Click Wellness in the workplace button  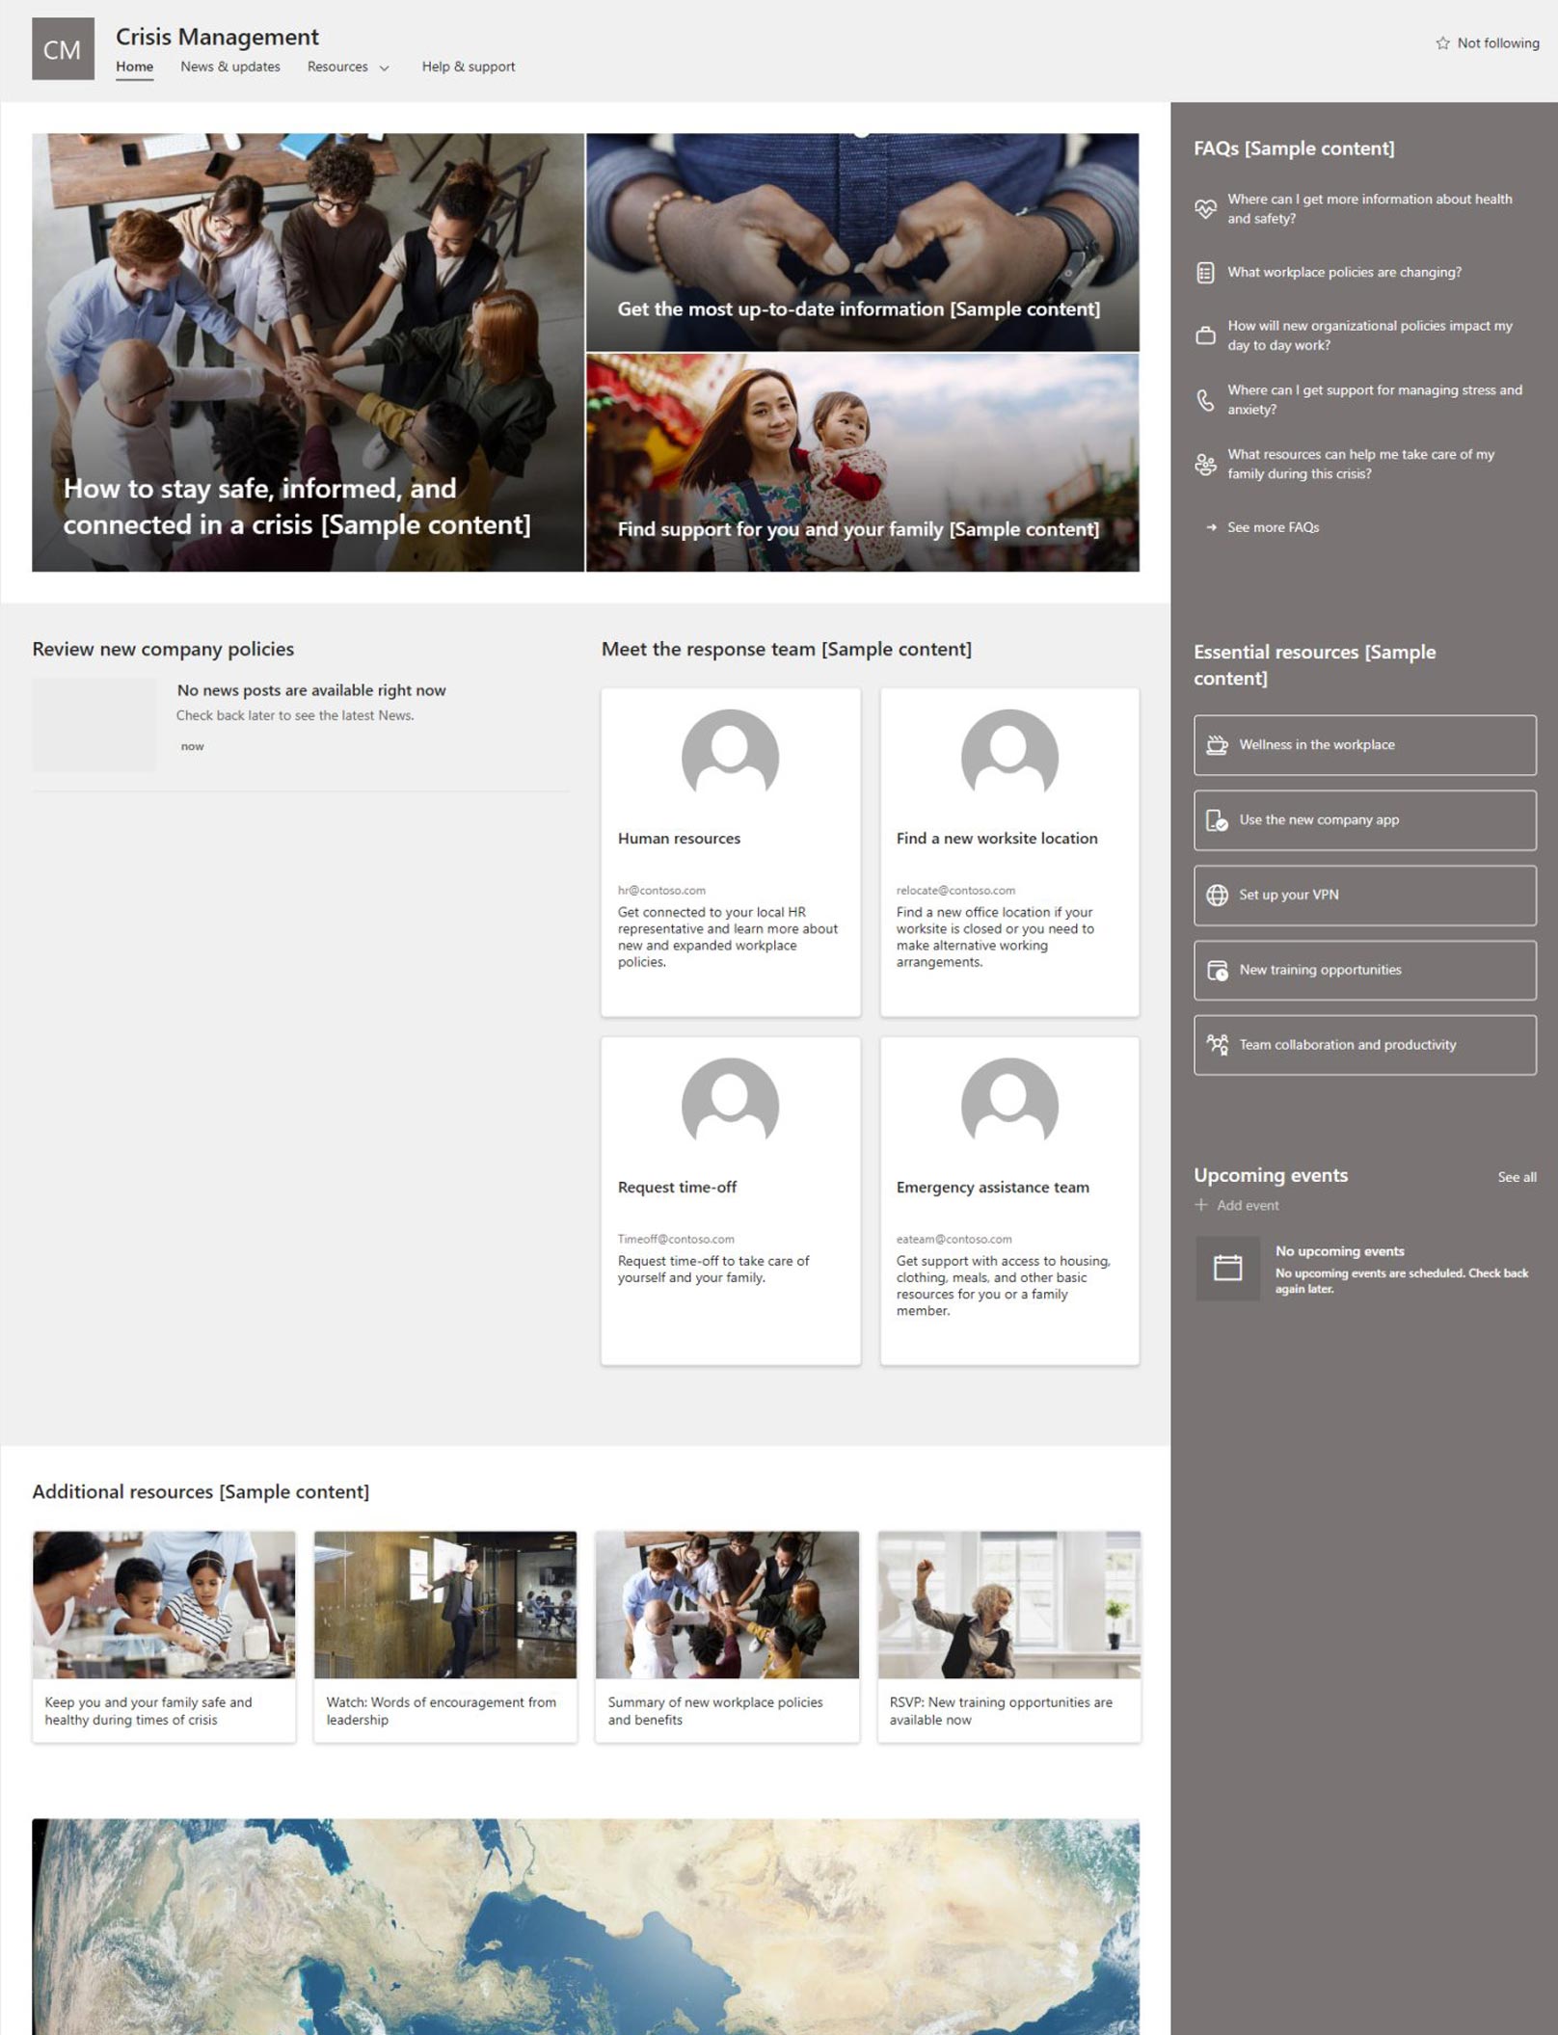(1364, 744)
